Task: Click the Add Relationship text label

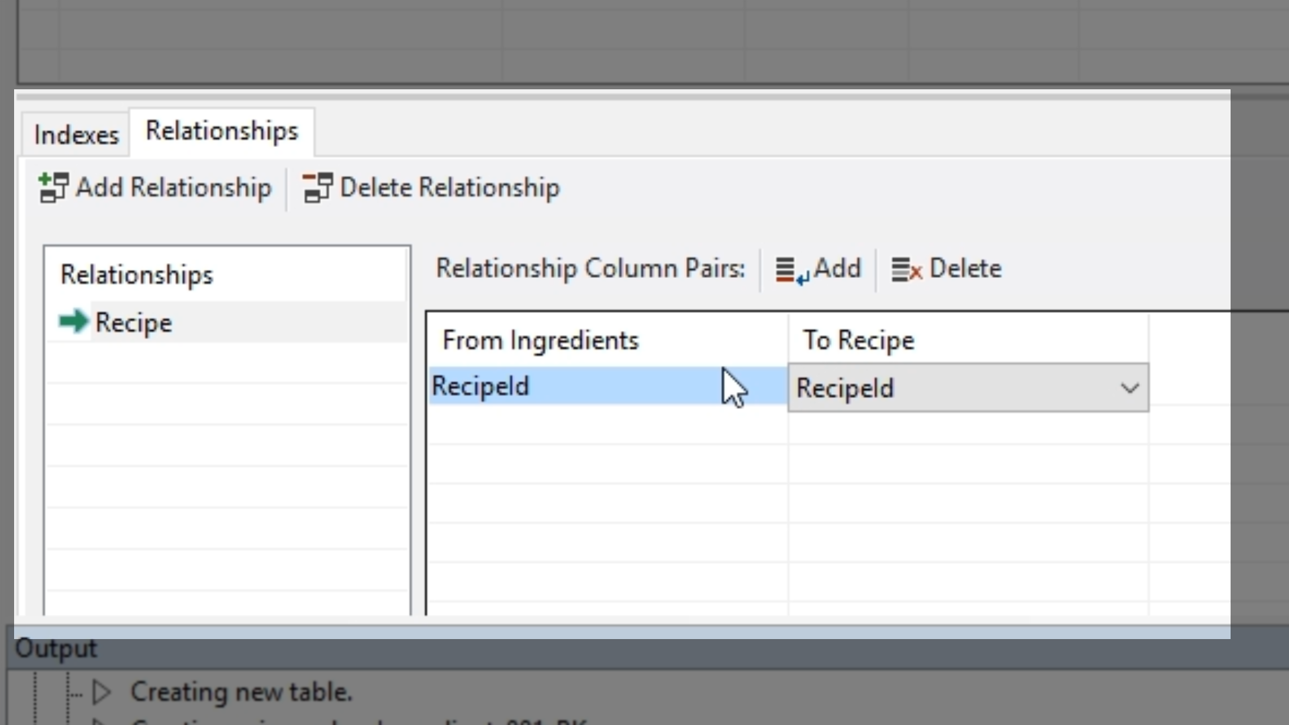Action: coord(173,187)
